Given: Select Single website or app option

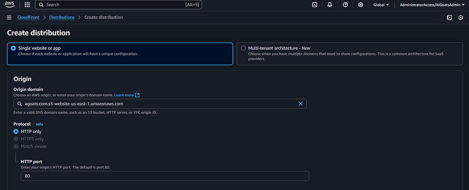Looking at the screenshot, I should click(x=14, y=48).
